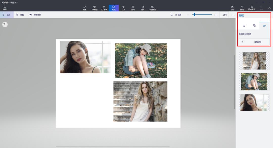The image size is (273, 148).
Task: Open the Menu (菜单) folder button
Action: (5, 8)
